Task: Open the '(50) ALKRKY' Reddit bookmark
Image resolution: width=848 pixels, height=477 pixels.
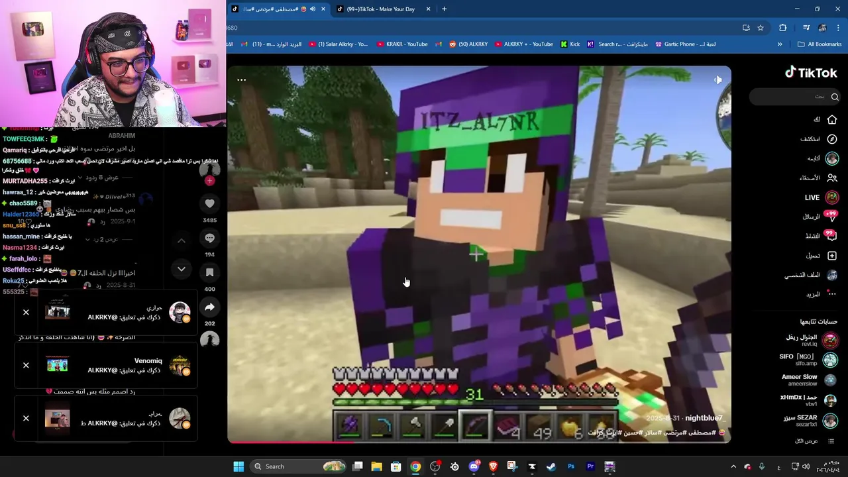Action: point(468,44)
